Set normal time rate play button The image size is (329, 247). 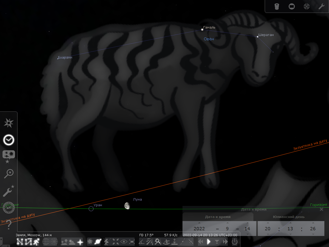click(x=209, y=242)
